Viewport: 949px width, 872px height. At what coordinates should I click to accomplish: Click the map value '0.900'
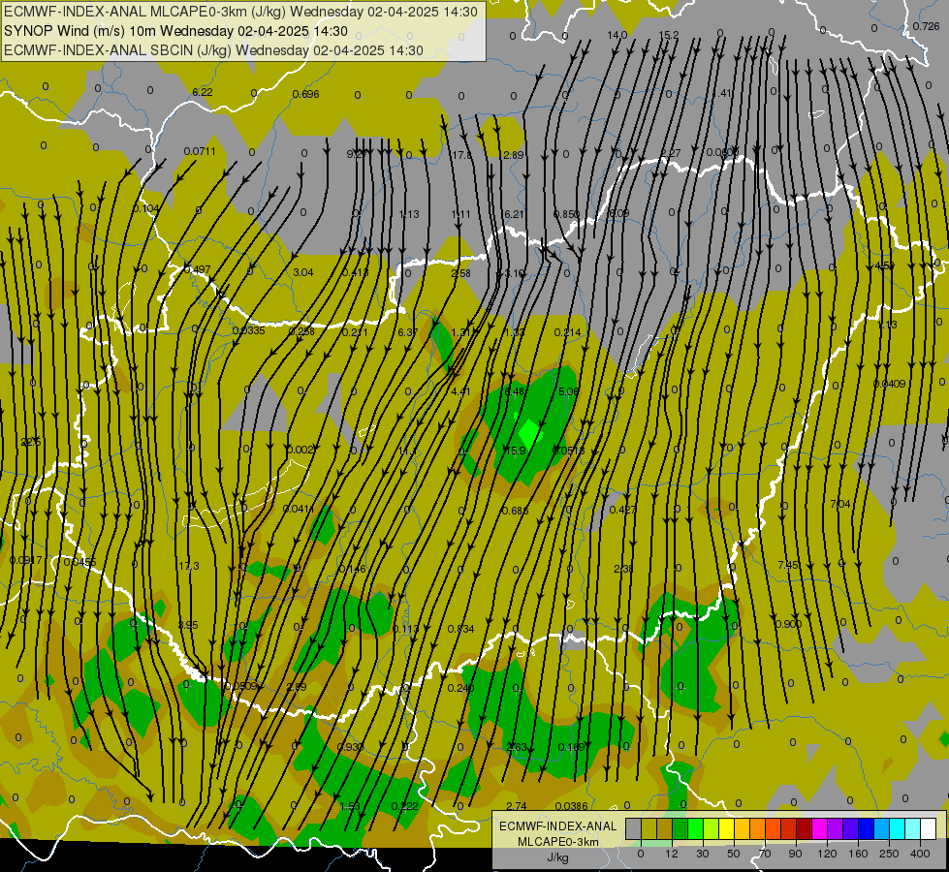[x=789, y=624]
